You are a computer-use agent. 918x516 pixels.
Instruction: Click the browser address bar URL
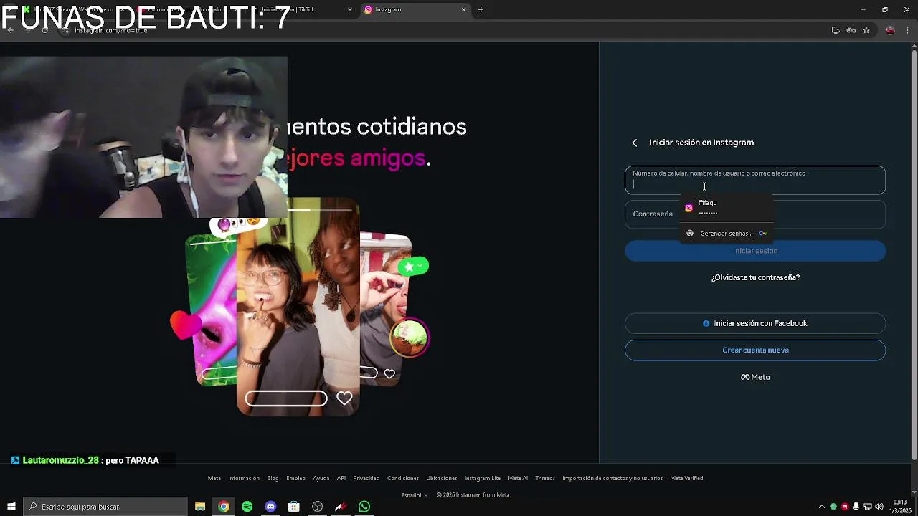[111, 30]
